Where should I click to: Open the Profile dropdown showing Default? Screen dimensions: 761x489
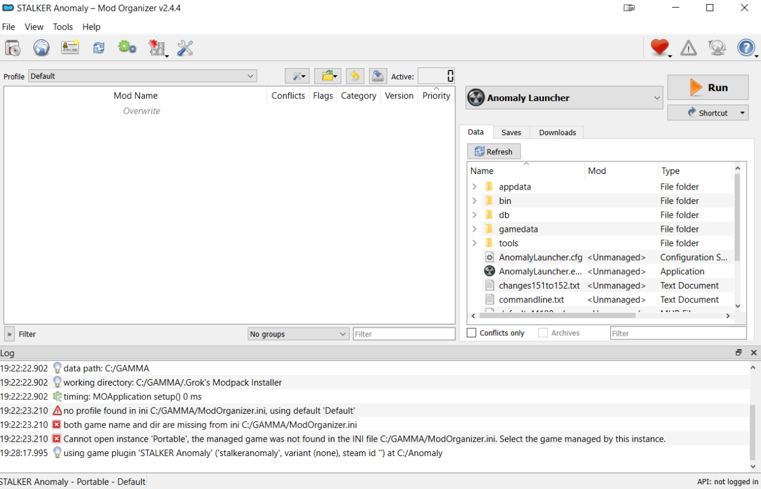pos(142,76)
